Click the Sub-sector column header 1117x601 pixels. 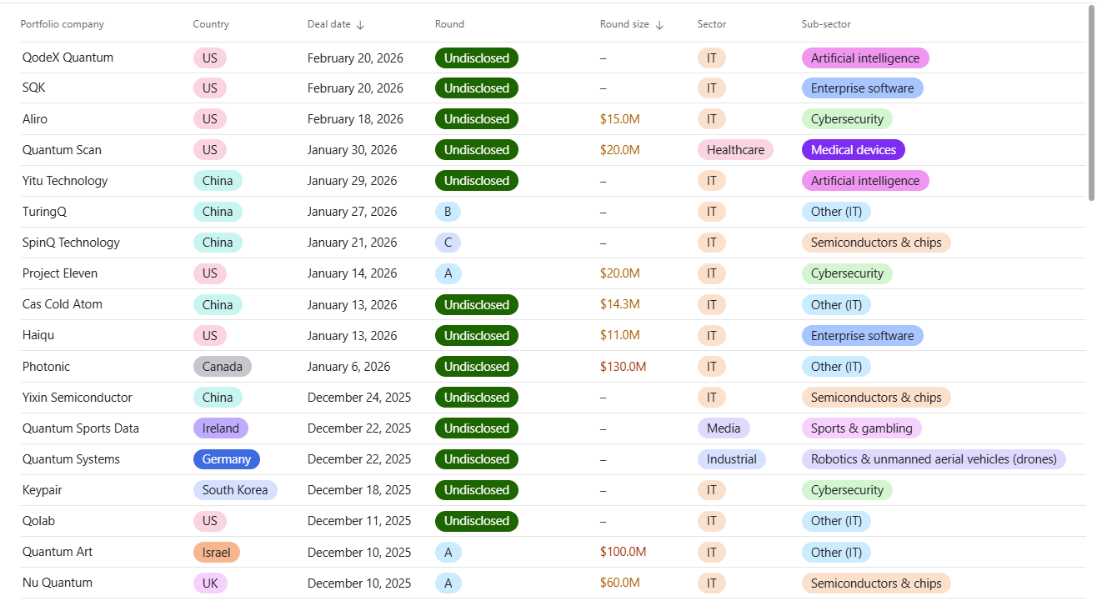(825, 24)
